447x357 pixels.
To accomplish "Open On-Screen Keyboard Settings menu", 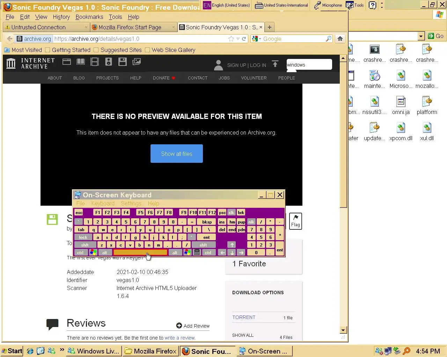I will point(131,204).
